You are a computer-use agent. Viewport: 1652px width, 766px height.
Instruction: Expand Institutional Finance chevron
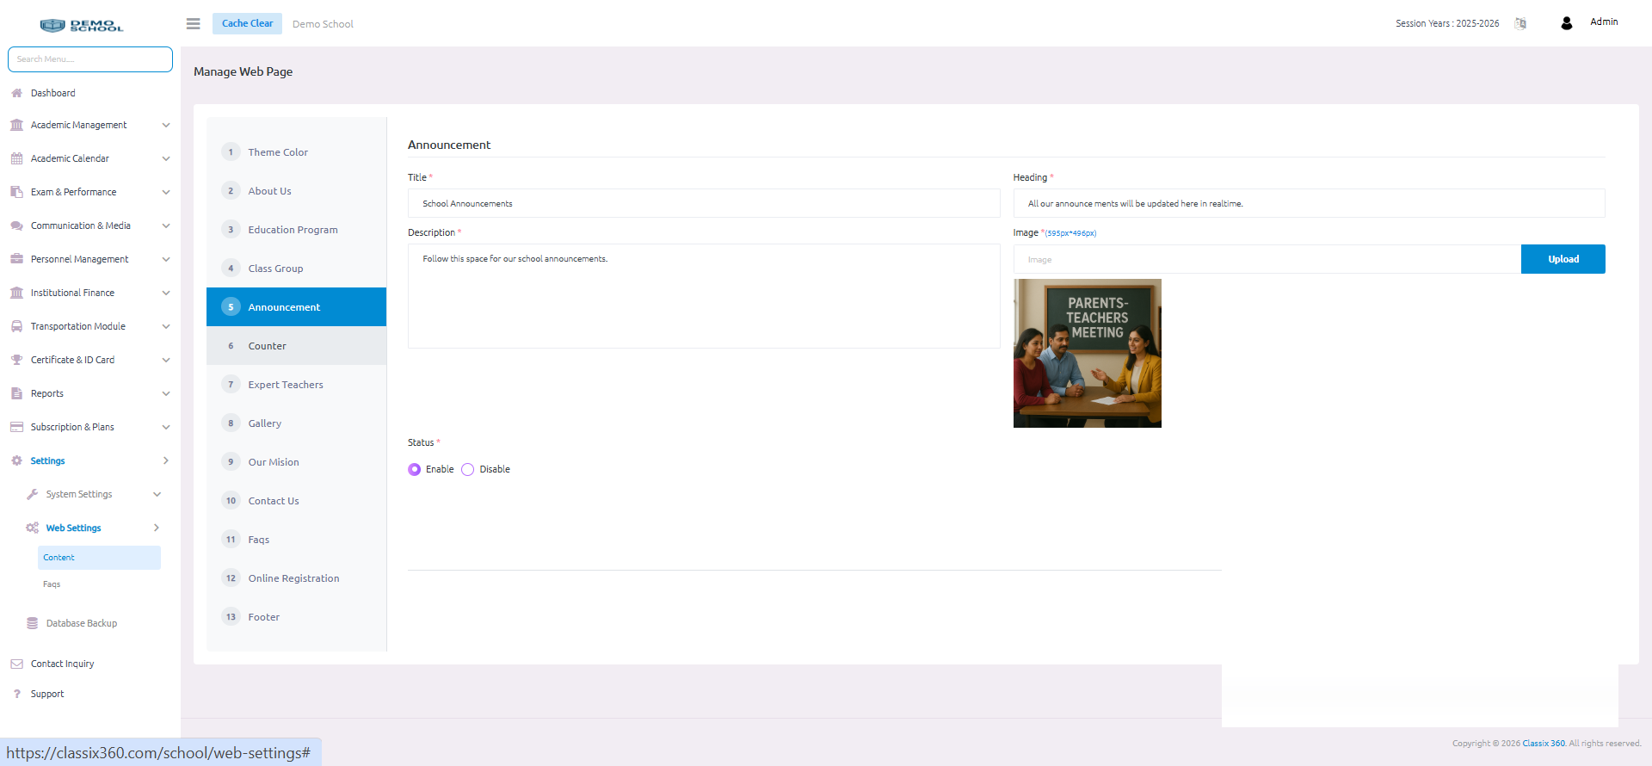pyautogui.click(x=166, y=293)
